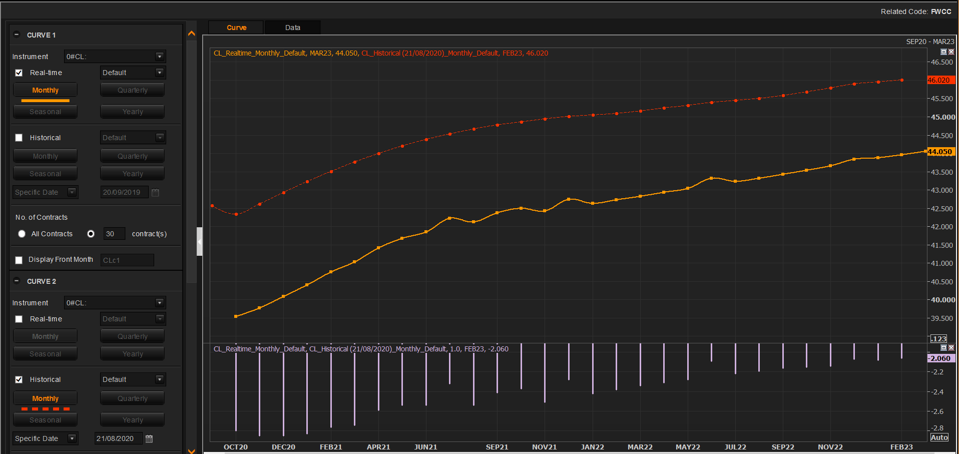The height and width of the screenshot is (454, 959).
Task: Open Curve 2 Historical Default dropdown
Action: 160,379
